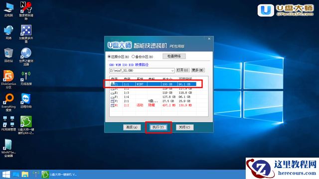This screenshot has width=319, height=179.
Task: Launch Everything 搜索 desktop icon
Action: (8, 102)
